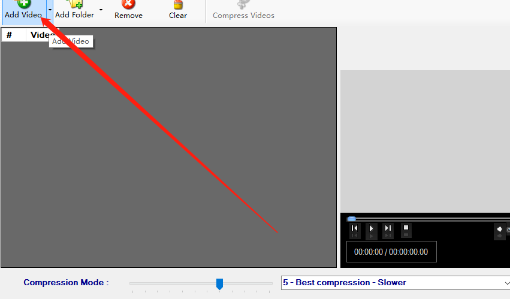Expand the Add Folder dropdown arrow
Screen dimensions: 510x299
pyautogui.click(x=101, y=10)
